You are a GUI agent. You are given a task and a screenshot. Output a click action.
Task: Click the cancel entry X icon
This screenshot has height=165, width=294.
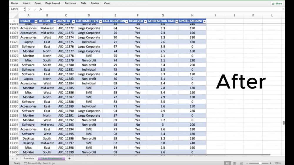pyautogui.click(x=29, y=9)
